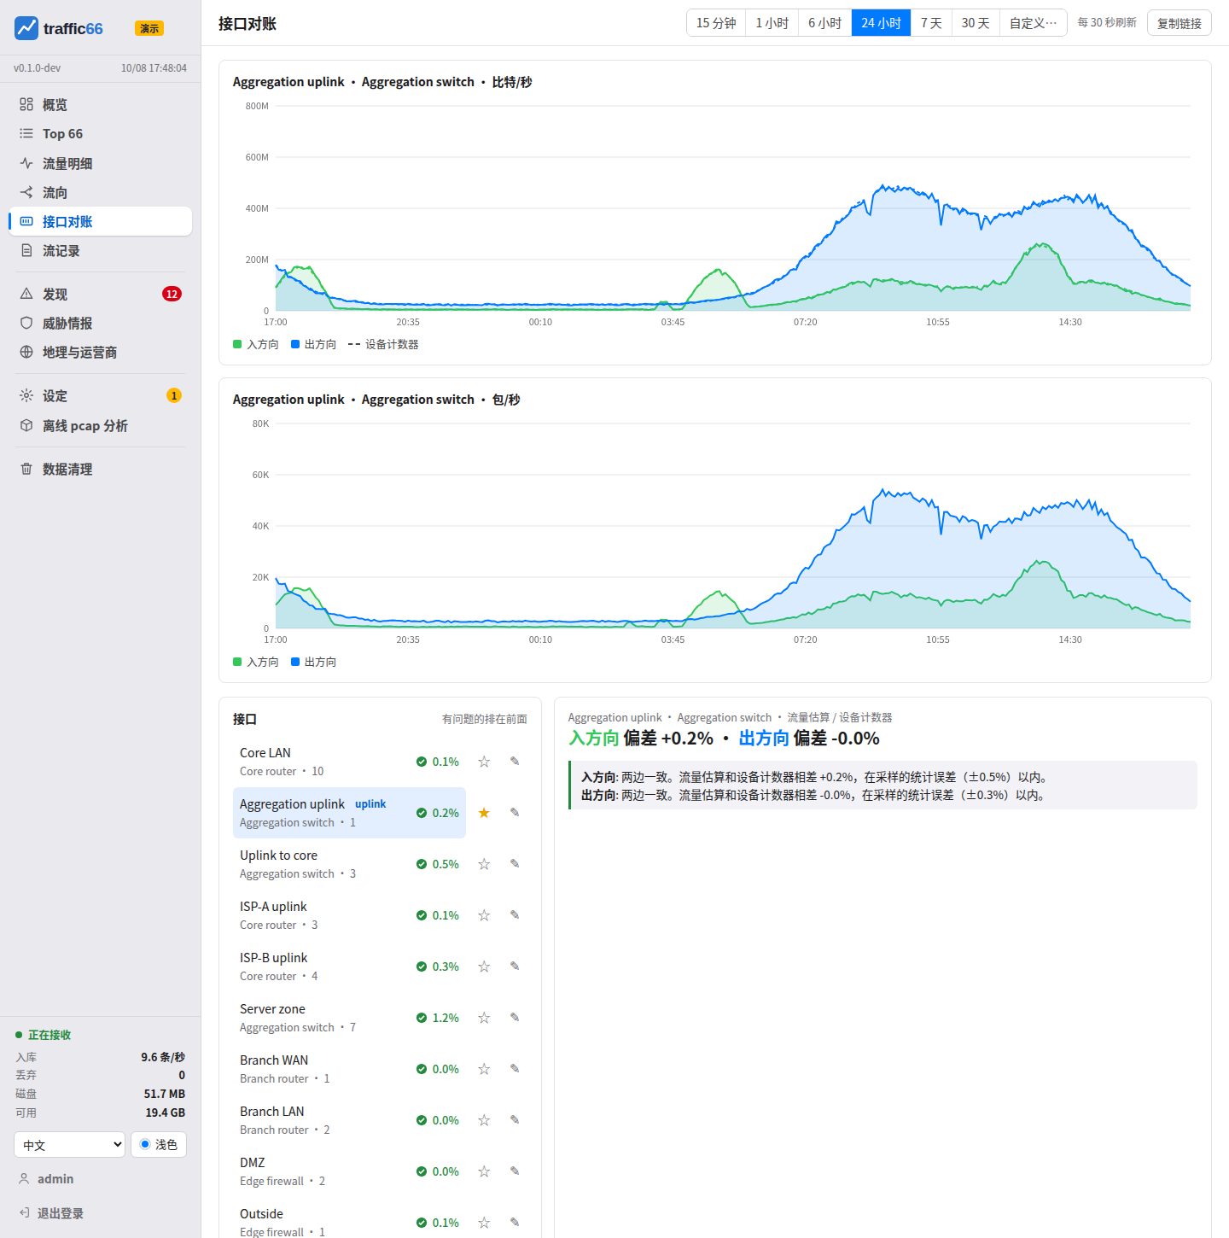The height and width of the screenshot is (1238, 1229).
Task: Open the Top 66 list page
Action: click(100, 134)
